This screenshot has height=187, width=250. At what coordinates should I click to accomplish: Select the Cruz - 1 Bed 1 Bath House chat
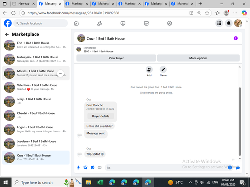tap(36, 158)
